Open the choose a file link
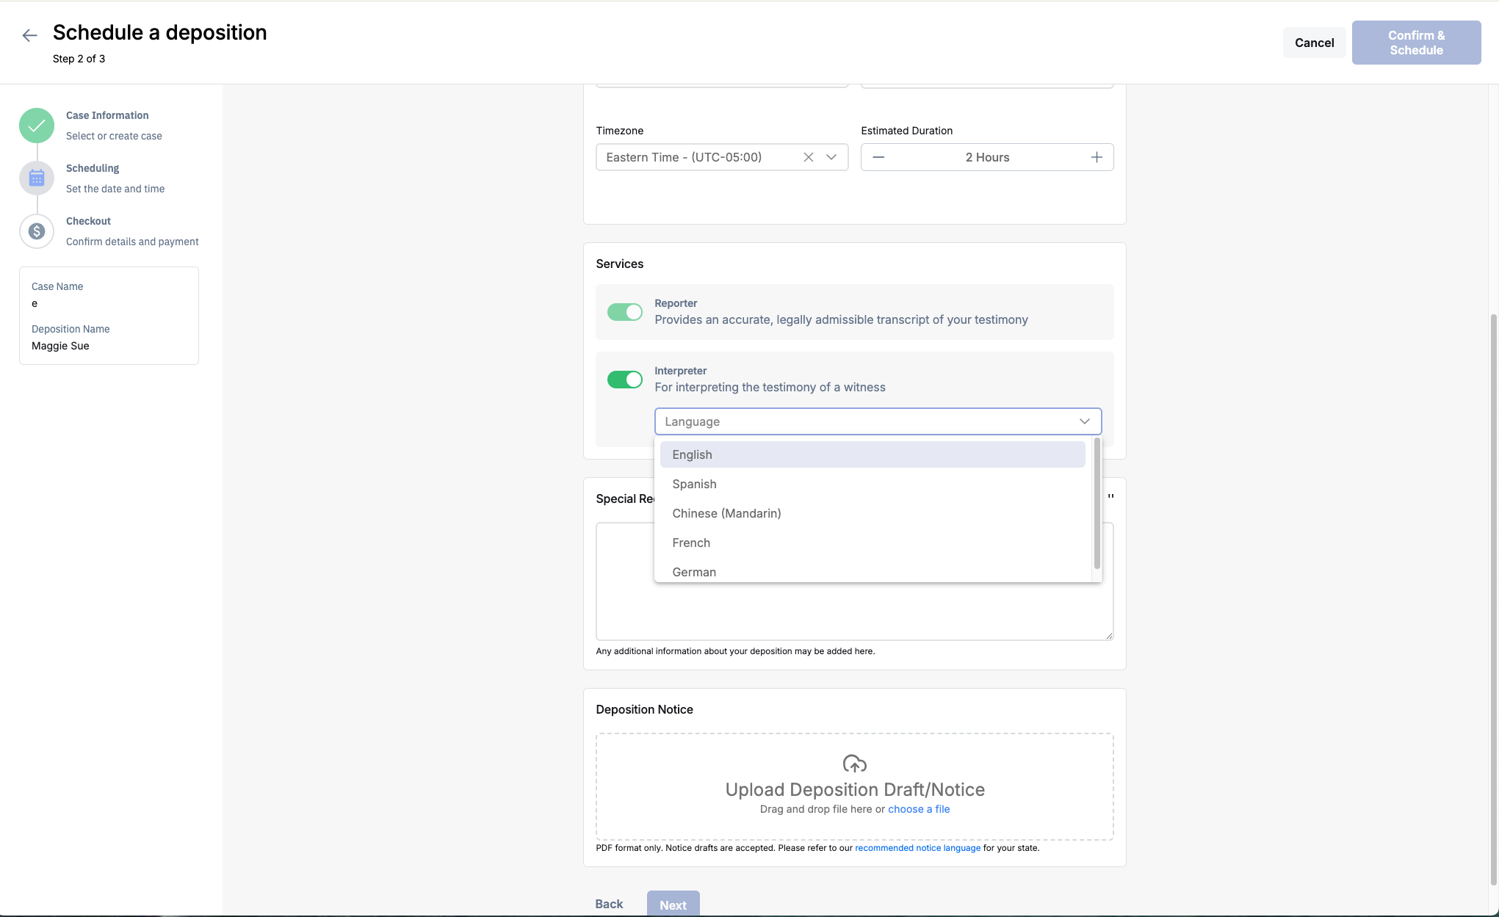This screenshot has height=917, width=1499. click(918, 809)
